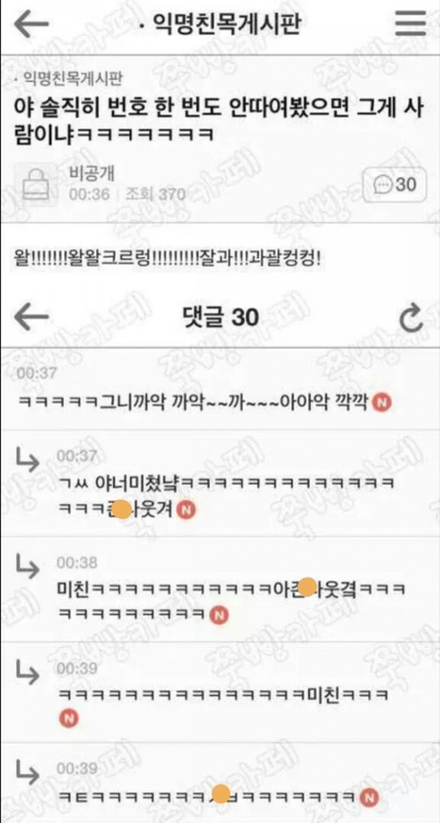Tap the reply arrow of last 00:39 comment
This screenshot has width=440, height=823.
27,774
